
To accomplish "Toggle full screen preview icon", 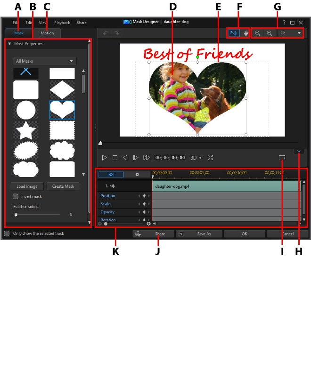I will point(210,158).
